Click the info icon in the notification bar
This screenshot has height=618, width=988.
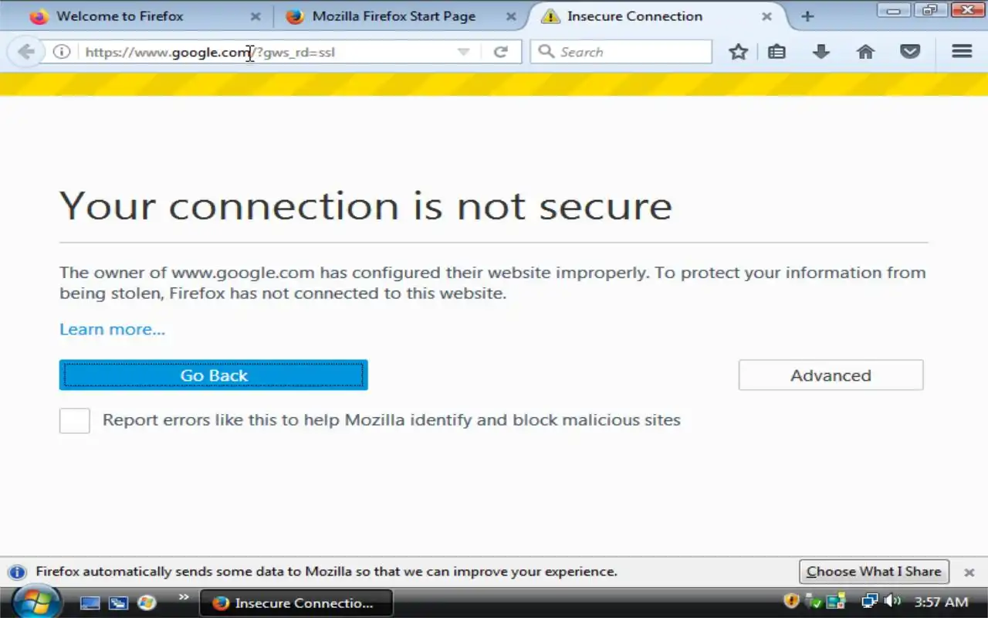coord(17,572)
